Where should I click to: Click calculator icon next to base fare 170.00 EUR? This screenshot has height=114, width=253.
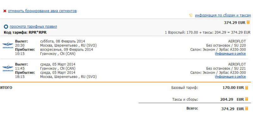(247, 88)
